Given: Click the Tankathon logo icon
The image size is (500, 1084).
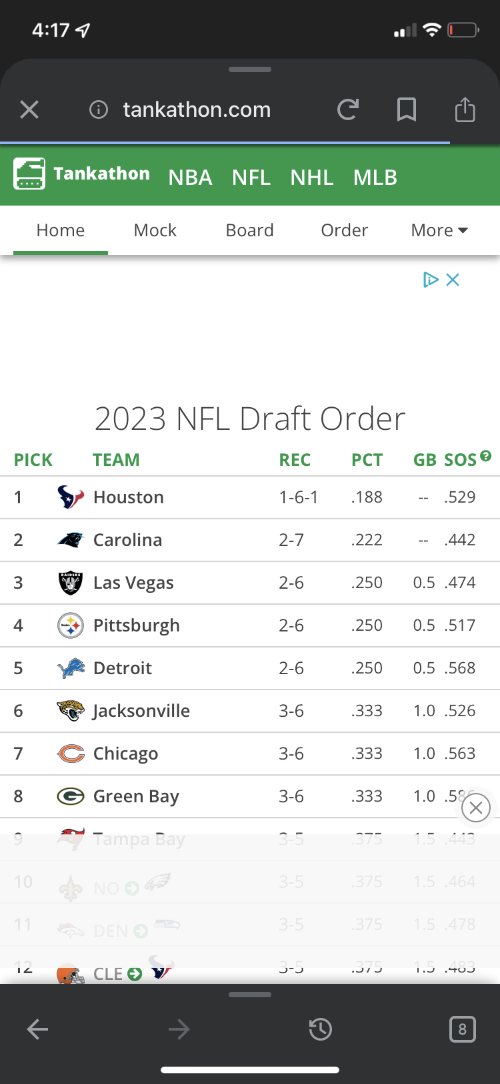Looking at the screenshot, I should coord(29,174).
